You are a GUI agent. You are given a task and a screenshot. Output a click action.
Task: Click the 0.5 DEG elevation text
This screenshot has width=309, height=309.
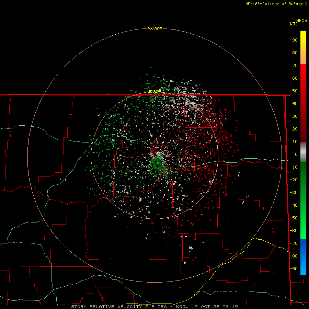[x=156, y=307]
